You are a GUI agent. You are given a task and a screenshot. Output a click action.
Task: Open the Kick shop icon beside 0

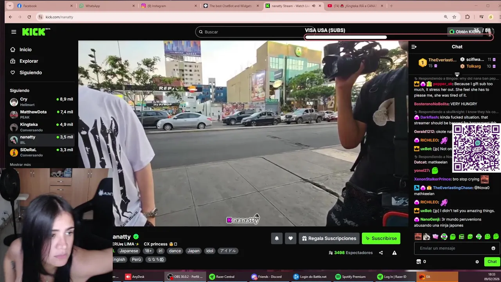tap(418, 262)
